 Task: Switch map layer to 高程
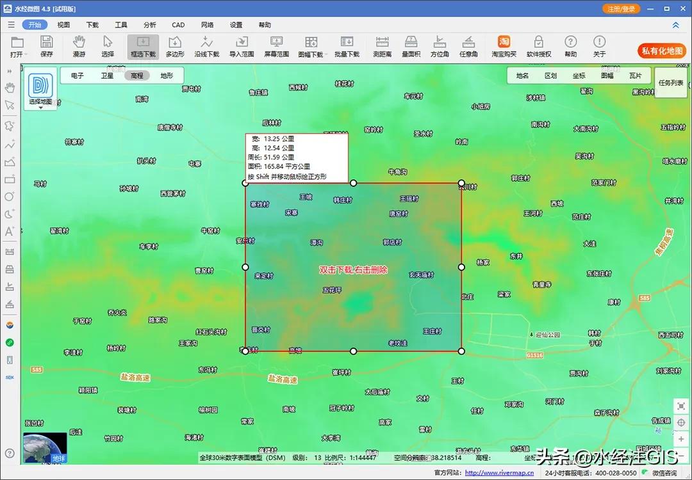pyautogui.click(x=137, y=76)
